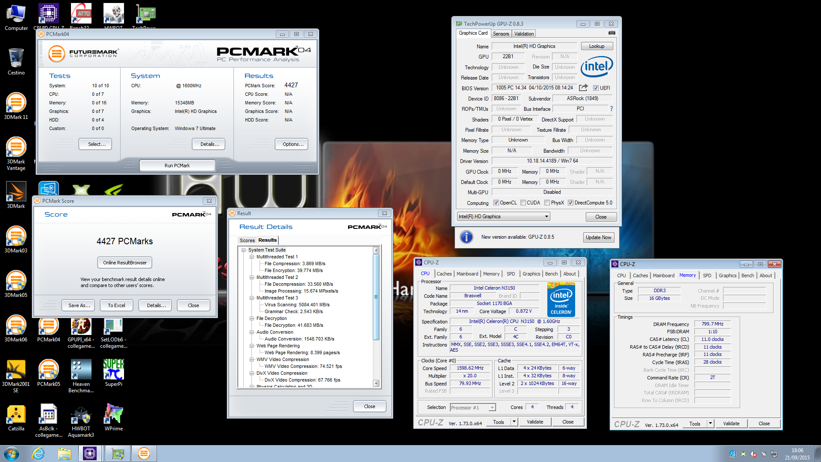Launch HWBOT Aquamark3 shortcut
821x462 pixels.
click(x=81, y=421)
